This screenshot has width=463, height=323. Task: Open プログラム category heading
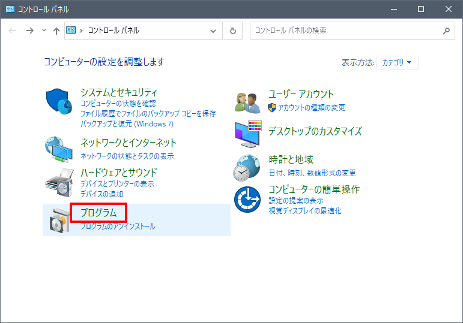pyautogui.click(x=98, y=213)
